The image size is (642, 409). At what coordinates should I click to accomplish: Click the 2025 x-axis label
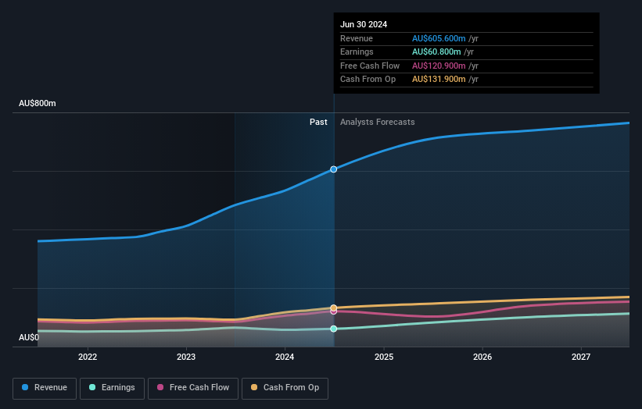384,357
